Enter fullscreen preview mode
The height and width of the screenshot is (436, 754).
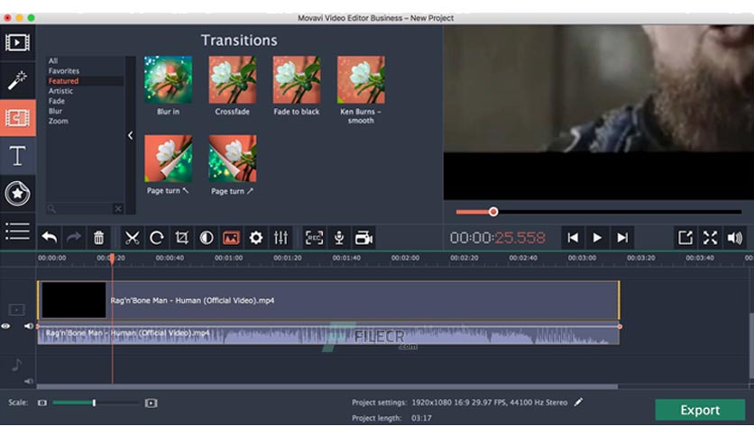pos(710,238)
